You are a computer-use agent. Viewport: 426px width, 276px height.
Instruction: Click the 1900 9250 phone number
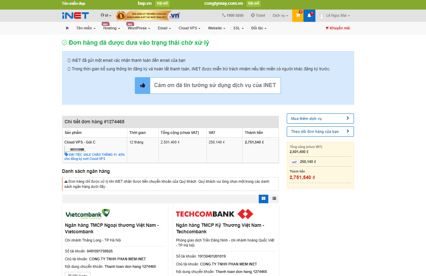click(233, 15)
